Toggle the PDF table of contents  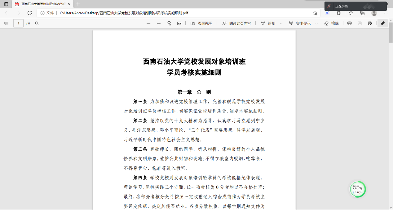(6, 23)
